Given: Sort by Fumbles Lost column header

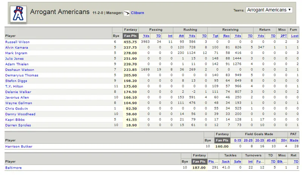Looking at the screenshot, I should (295, 36).
